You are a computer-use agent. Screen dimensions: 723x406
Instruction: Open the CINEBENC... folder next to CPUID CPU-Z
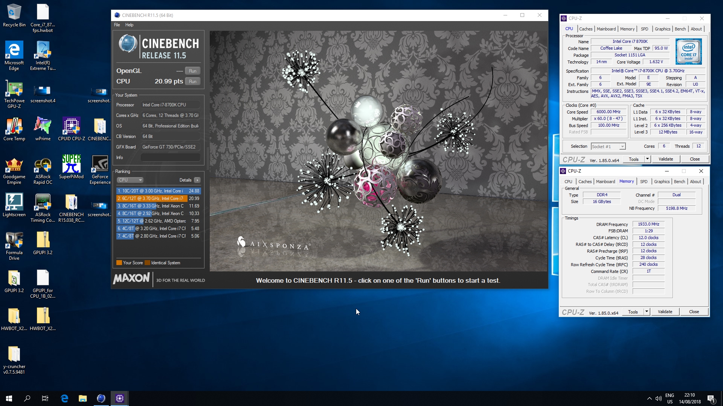click(100, 129)
